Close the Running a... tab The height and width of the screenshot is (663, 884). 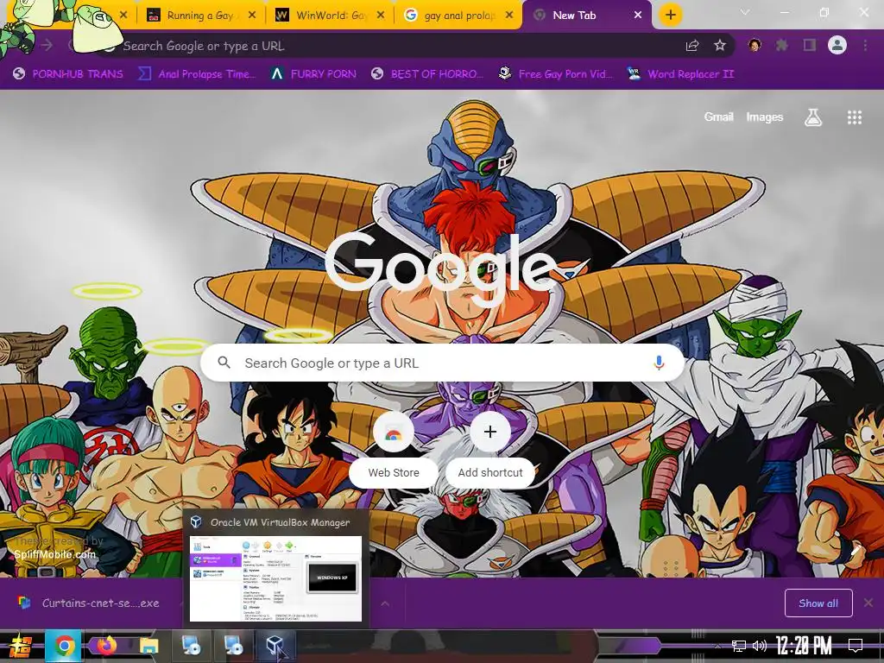click(x=252, y=16)
